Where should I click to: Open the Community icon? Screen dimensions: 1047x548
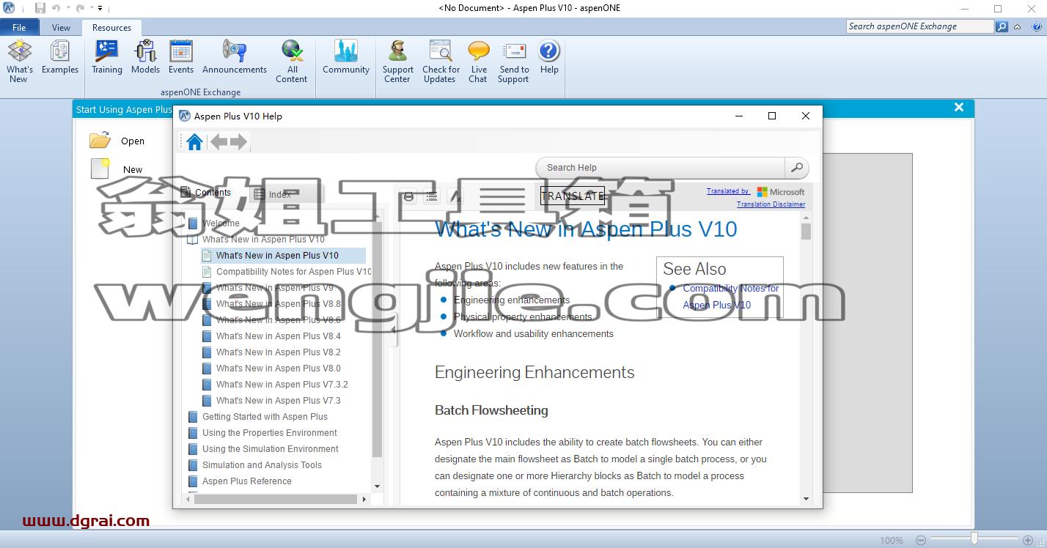346,57
